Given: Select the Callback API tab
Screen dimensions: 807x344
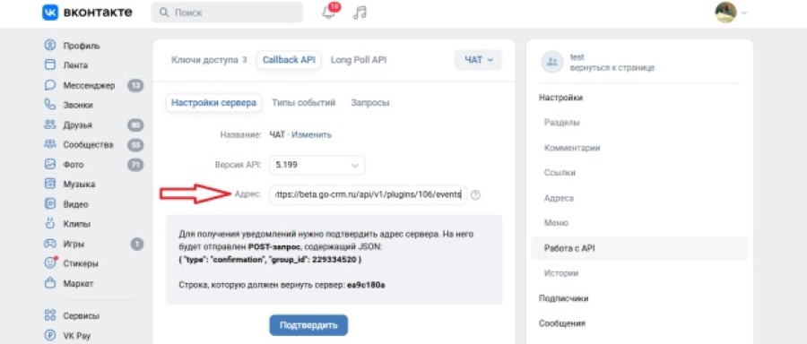Looking at the screenshot, I should (289, 60).
